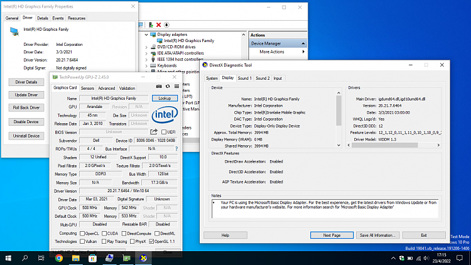Click the Roll Back Driver button
The width and height of the screenshot is (471, 265).
[x=26, y=107]
